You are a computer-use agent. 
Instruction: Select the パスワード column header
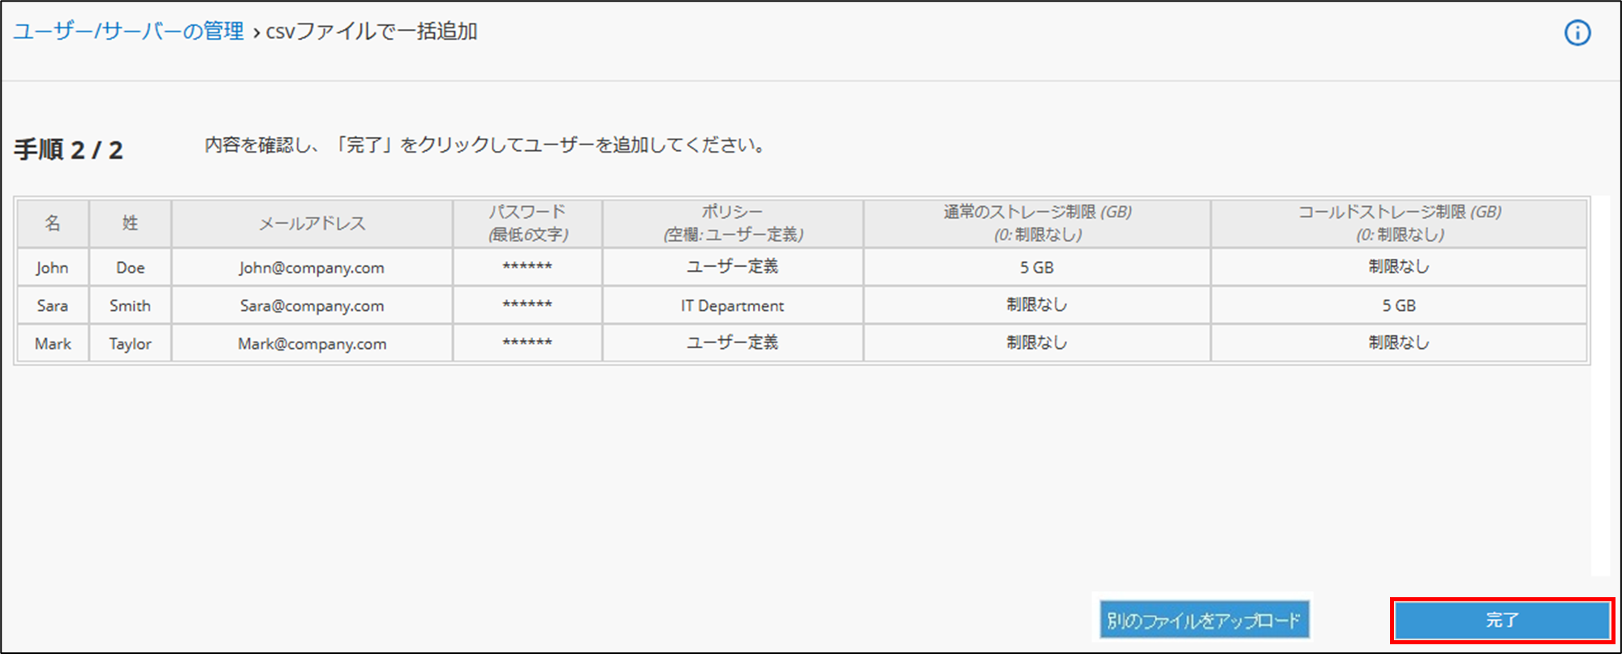point(527,223)
